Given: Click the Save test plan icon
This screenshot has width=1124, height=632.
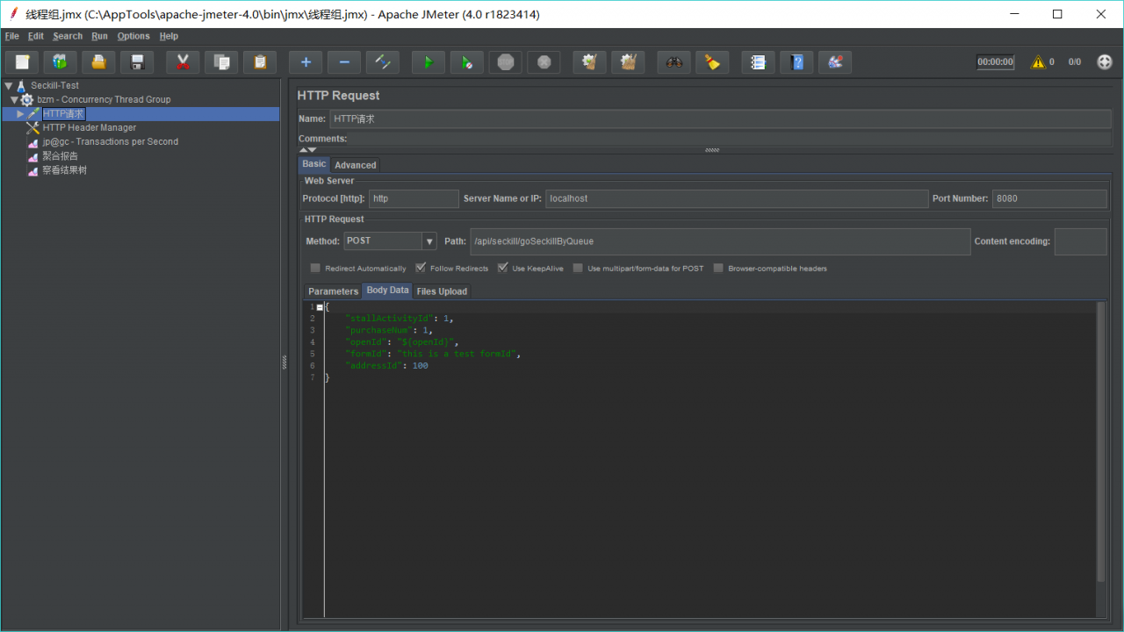Looking at the screenshot, I should (137, 62).
